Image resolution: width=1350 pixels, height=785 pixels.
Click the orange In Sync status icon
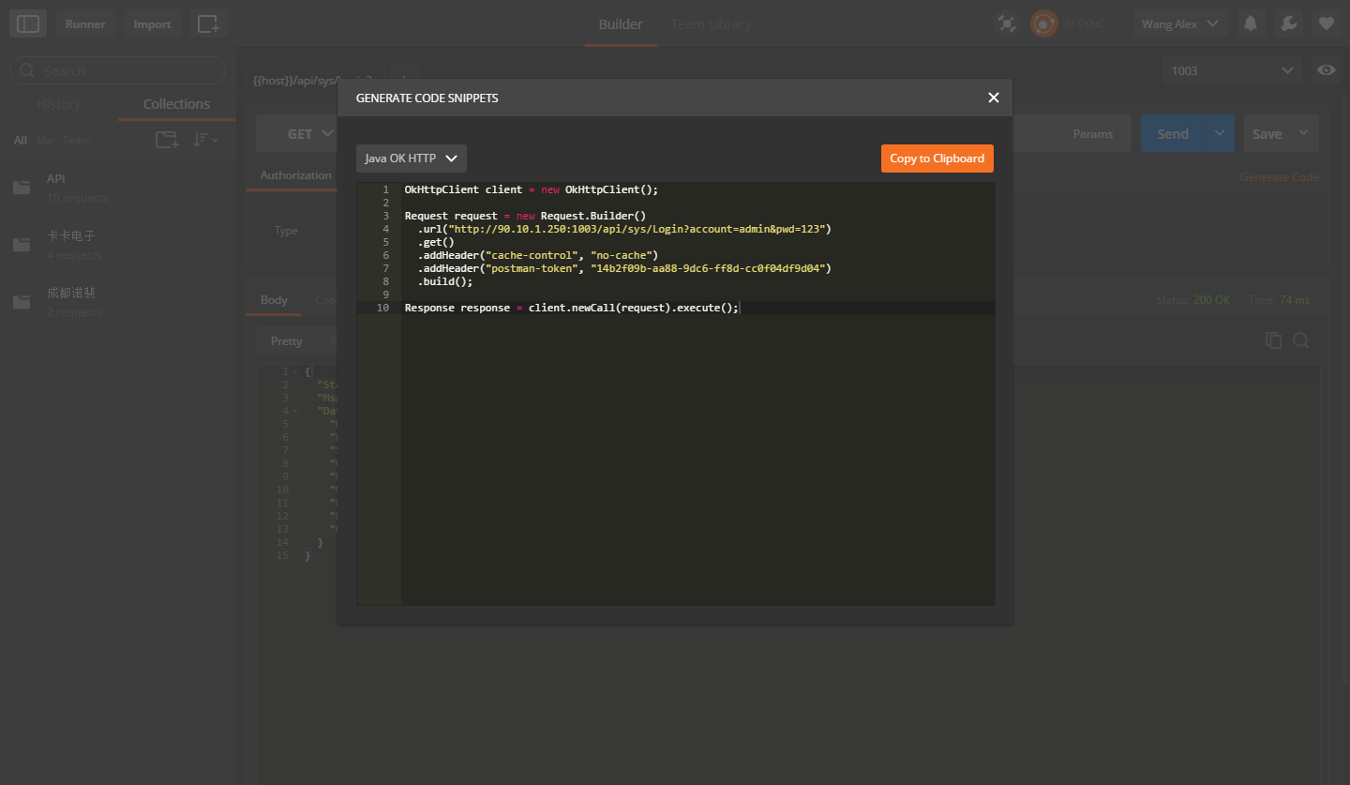[x=1043, y=24]
